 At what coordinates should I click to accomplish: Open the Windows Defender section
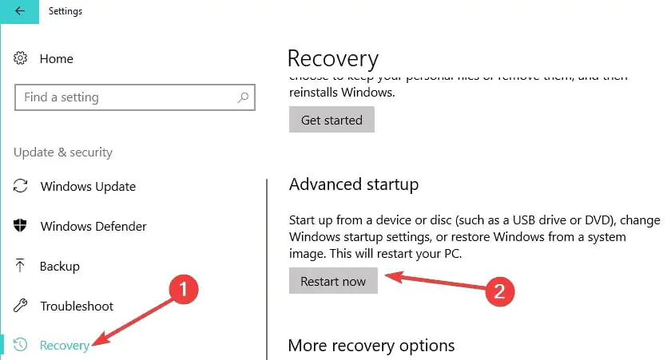click(x=93, y=226)
